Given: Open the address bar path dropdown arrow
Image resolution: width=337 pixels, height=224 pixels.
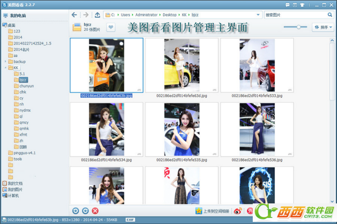Looking at the screenshot, I should tap(258, 15).
